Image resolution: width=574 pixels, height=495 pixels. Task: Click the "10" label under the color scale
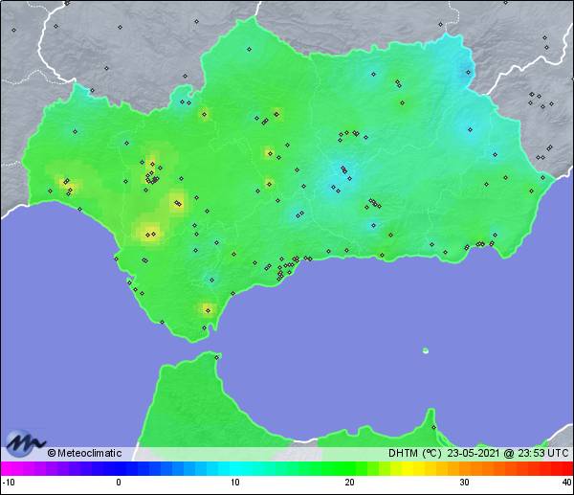click(x=233, y=483)
